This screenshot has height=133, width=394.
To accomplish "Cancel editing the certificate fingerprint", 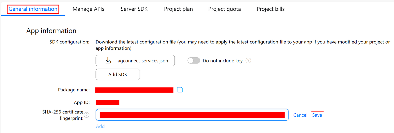I will pyautogui.click(x=300, y=115).
